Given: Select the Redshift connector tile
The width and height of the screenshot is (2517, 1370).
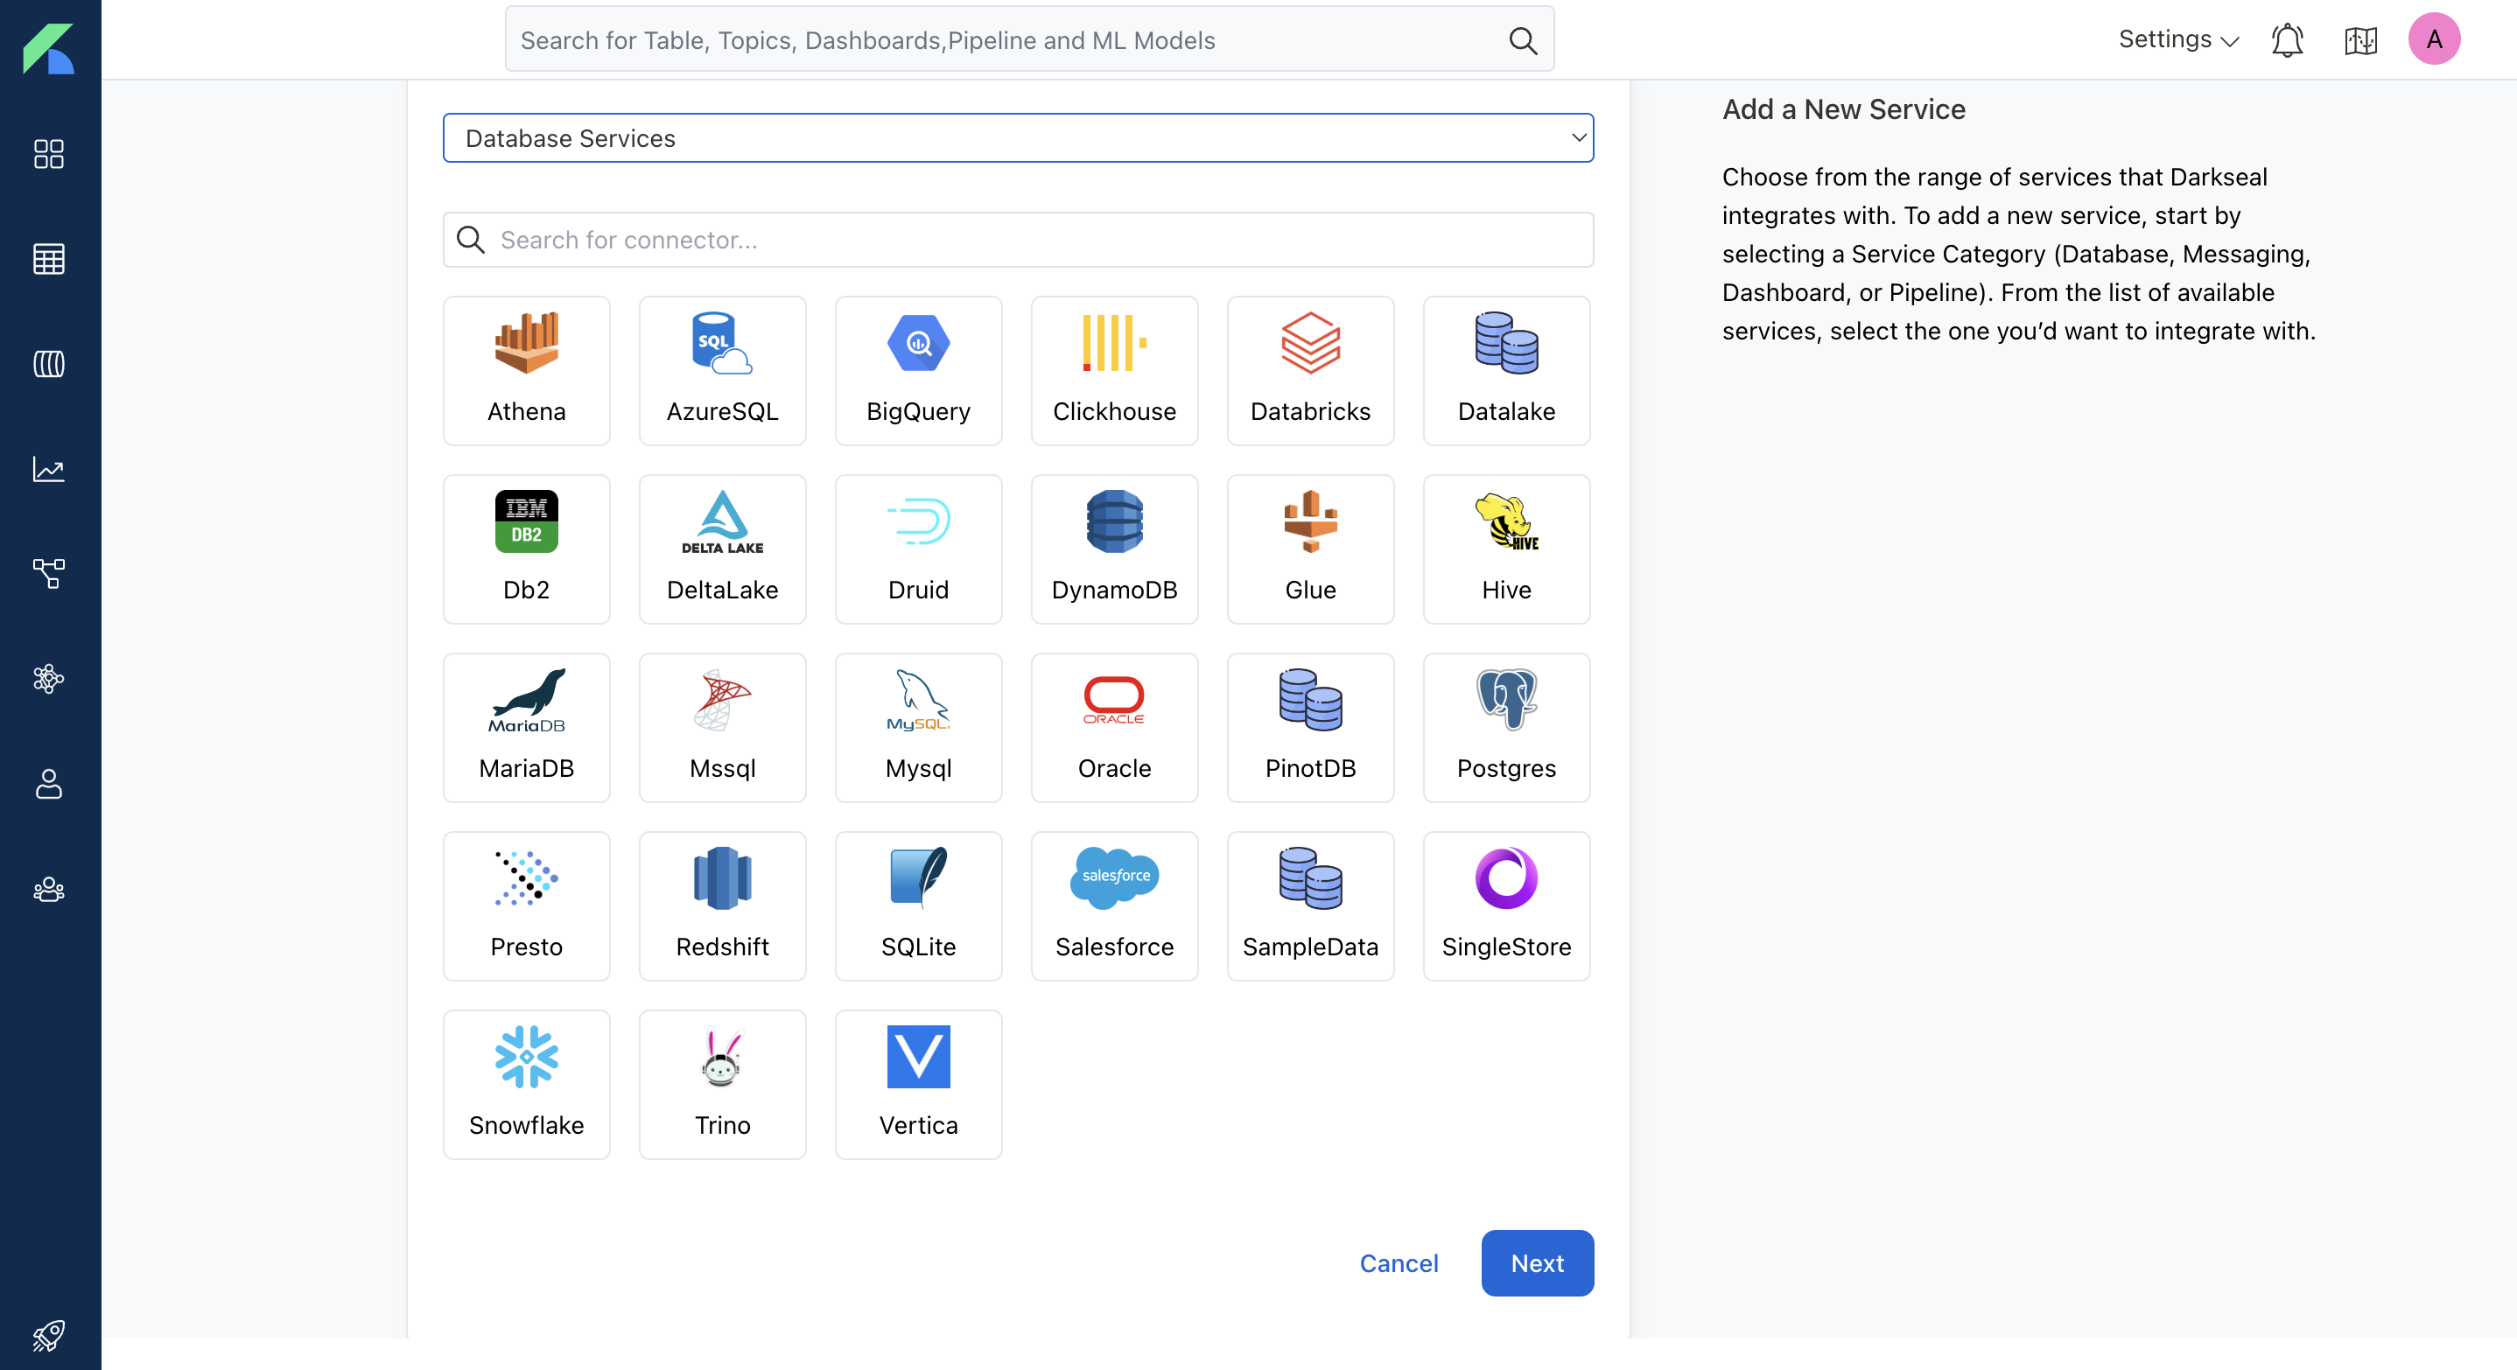Looking at the screenshot, I should click(x=722, y=905).
